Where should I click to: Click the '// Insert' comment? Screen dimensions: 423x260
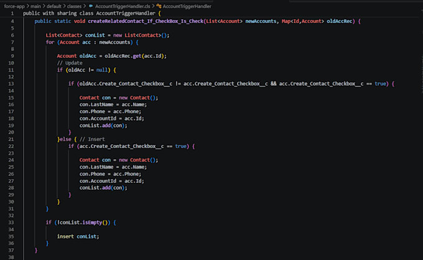tap(92, 139)
